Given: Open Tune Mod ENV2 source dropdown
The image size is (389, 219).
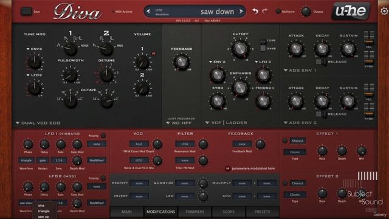Looking at the screenshot, I should pyautogui.click(x=34, y=49).
